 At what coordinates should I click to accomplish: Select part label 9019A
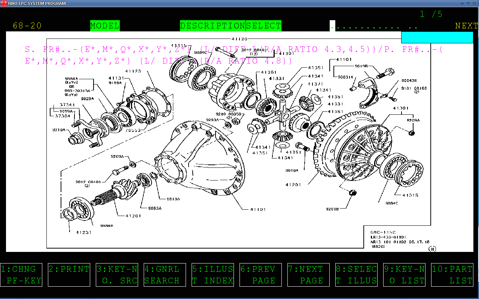pyautogui.click(x=292, y=170)
